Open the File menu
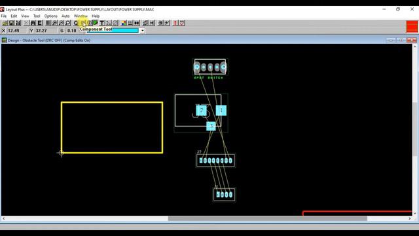Screen dimensions: 419x236 pos(4,16)
